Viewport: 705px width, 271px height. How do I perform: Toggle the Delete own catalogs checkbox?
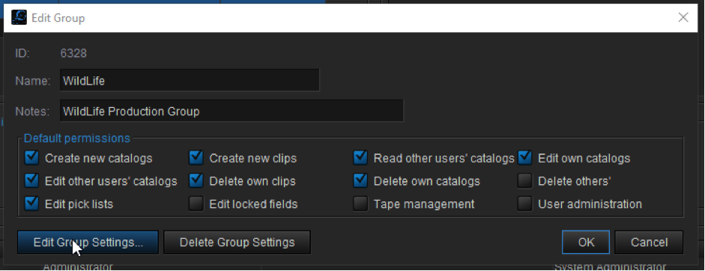[360, 180]
